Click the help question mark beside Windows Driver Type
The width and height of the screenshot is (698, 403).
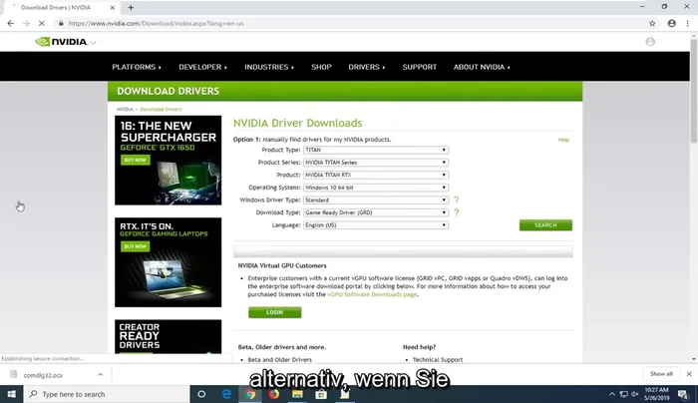coord(456,200)
